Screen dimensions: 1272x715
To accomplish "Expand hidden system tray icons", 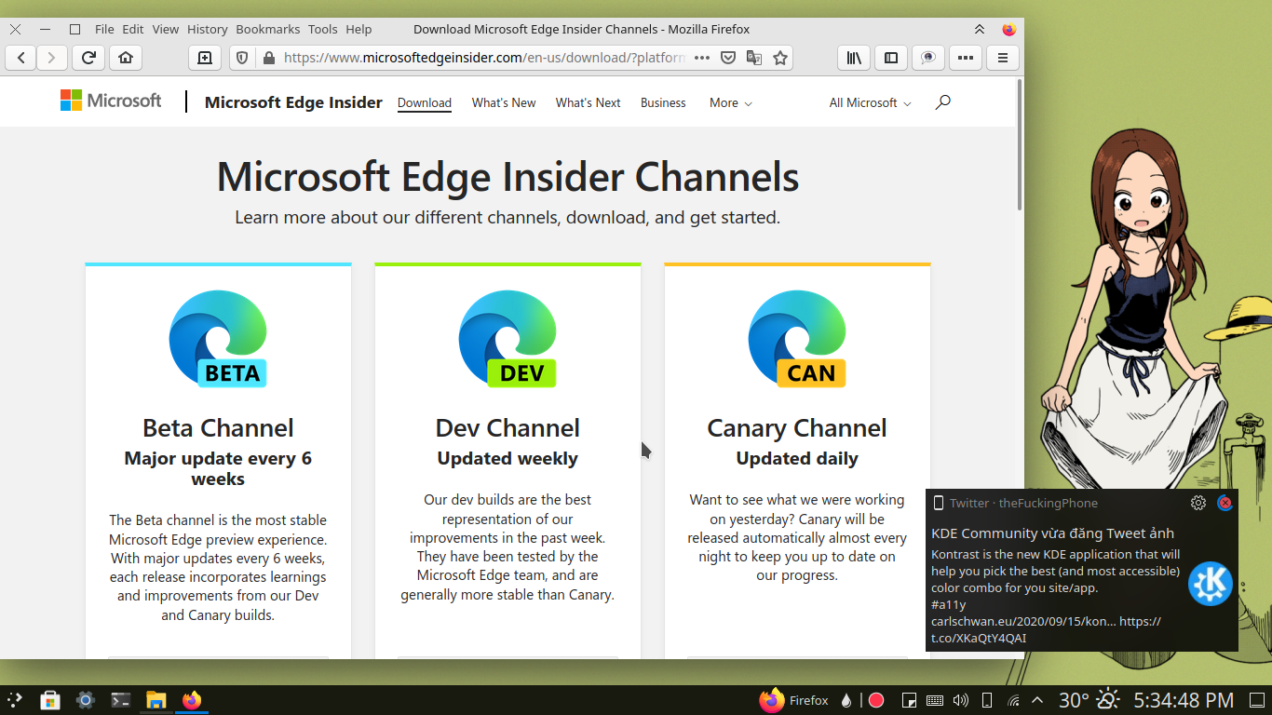I will (x=1037, y=700).
